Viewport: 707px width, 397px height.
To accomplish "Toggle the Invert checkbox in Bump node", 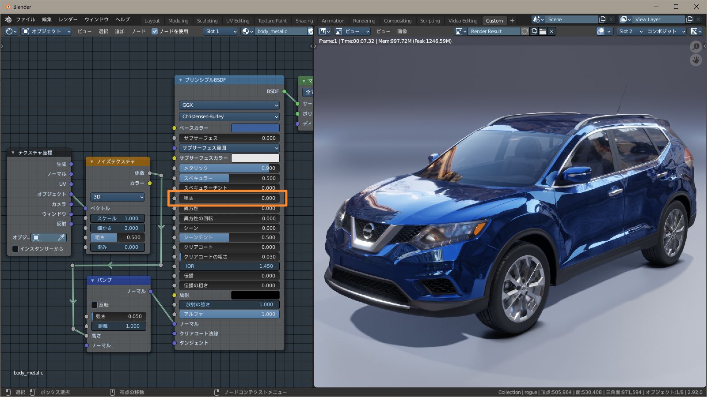I will click(94, 305).
